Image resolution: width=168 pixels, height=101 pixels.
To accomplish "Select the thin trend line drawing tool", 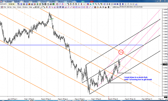I will tap(41, 7).
